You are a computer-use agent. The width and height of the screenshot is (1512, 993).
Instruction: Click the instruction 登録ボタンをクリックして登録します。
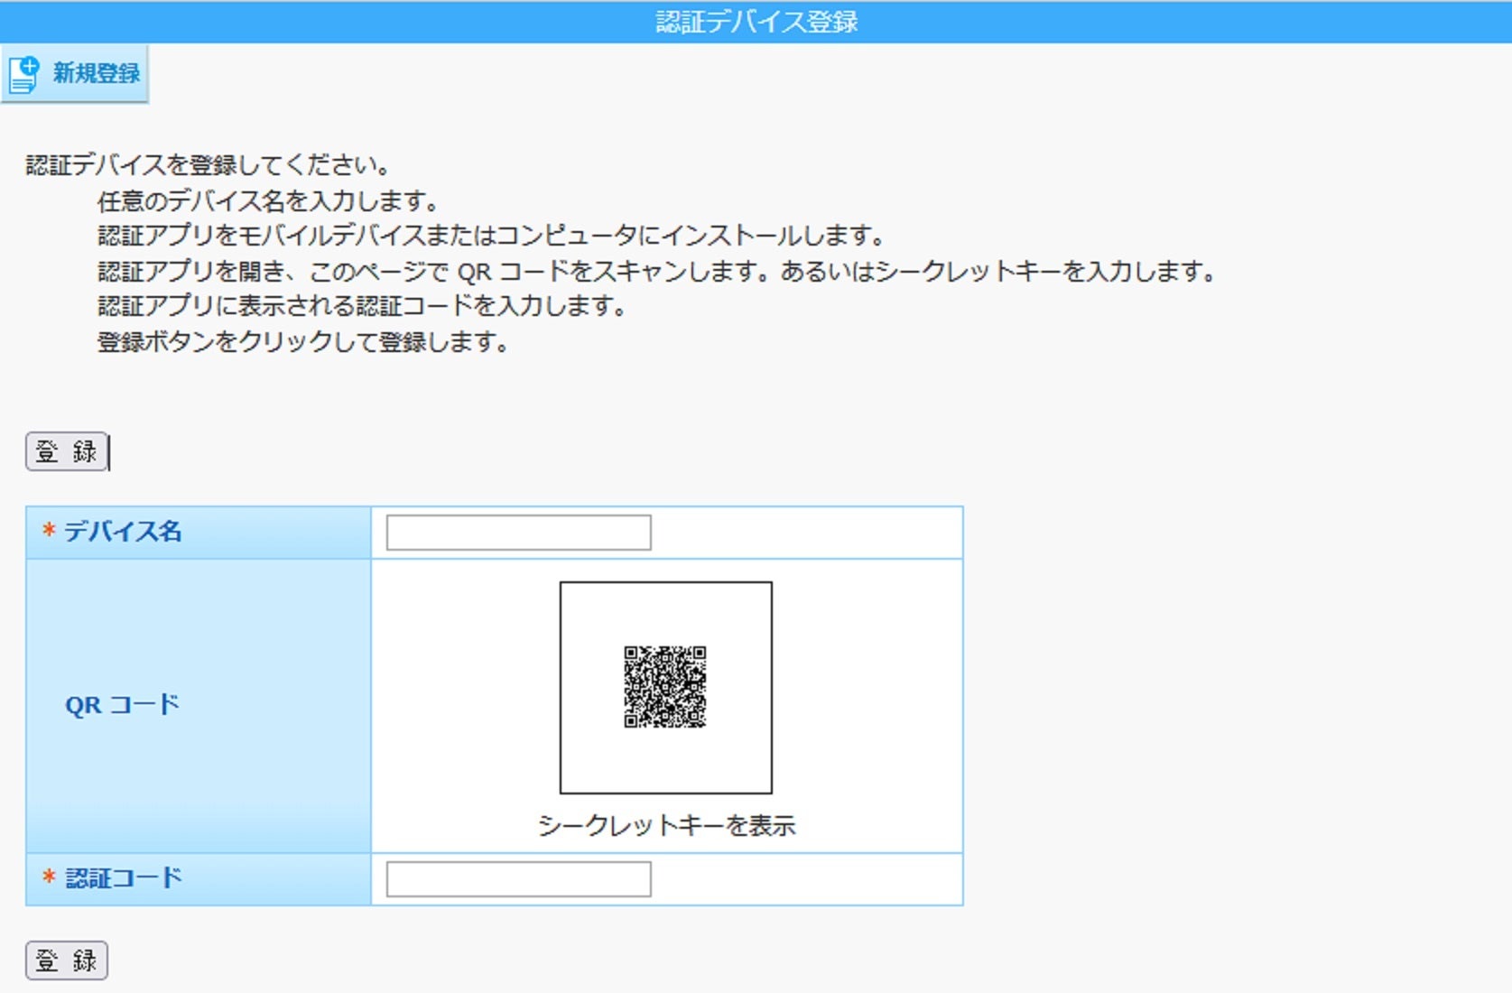(x=304, y=342)
